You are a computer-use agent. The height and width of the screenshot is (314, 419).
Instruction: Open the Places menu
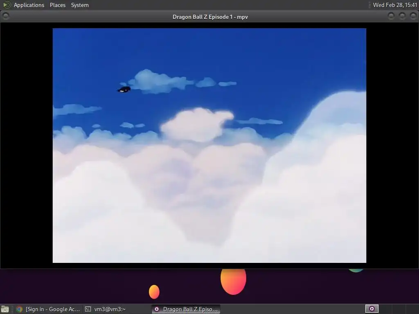tap(57, 5)
